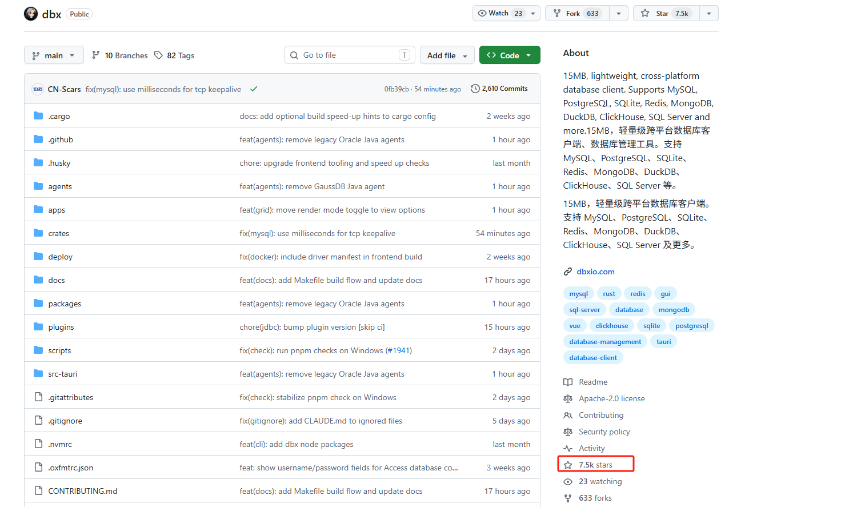Expand the Star lists dropdown arrow
This screenshot has height=507, width=845.
click(709, 13)
